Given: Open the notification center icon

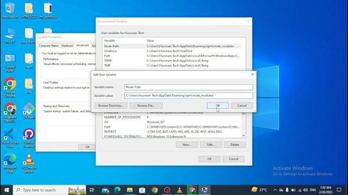Looking at the screenshot, I should click(339, 190).
